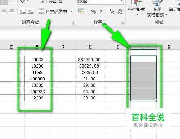Click the right-align text icon
Screen dimensions: 180x139
coord(12,11)
